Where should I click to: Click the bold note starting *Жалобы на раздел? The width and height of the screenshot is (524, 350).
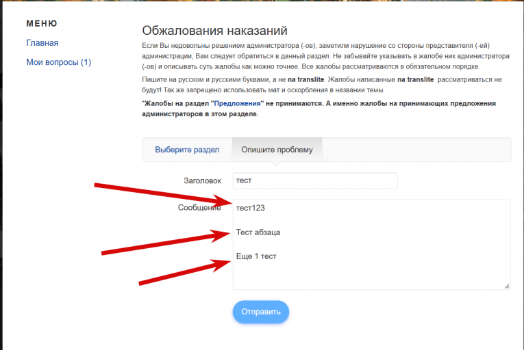pos(319,109)
